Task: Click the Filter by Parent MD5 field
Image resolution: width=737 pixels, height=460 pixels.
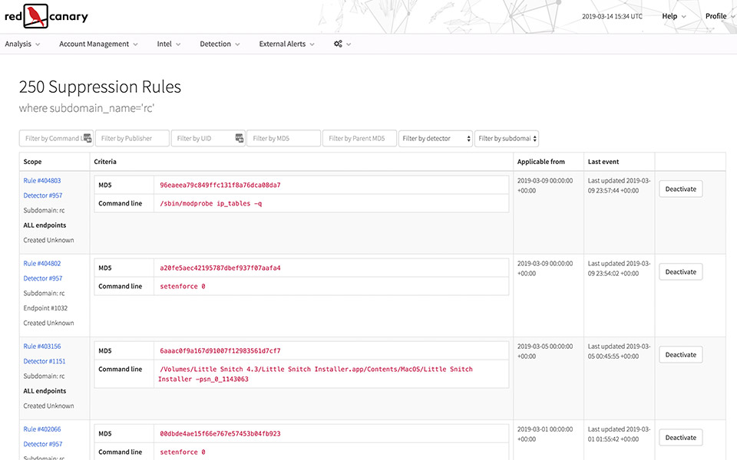Action: click(359, 139)
